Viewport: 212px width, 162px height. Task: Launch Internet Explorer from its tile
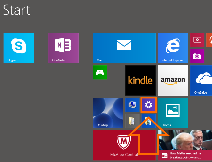173,48
